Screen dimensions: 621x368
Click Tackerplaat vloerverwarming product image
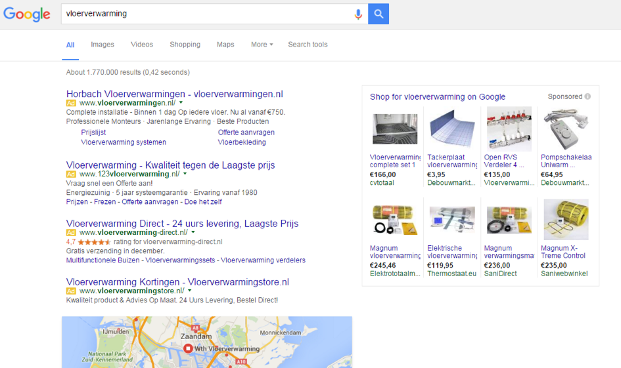(452, 129)
